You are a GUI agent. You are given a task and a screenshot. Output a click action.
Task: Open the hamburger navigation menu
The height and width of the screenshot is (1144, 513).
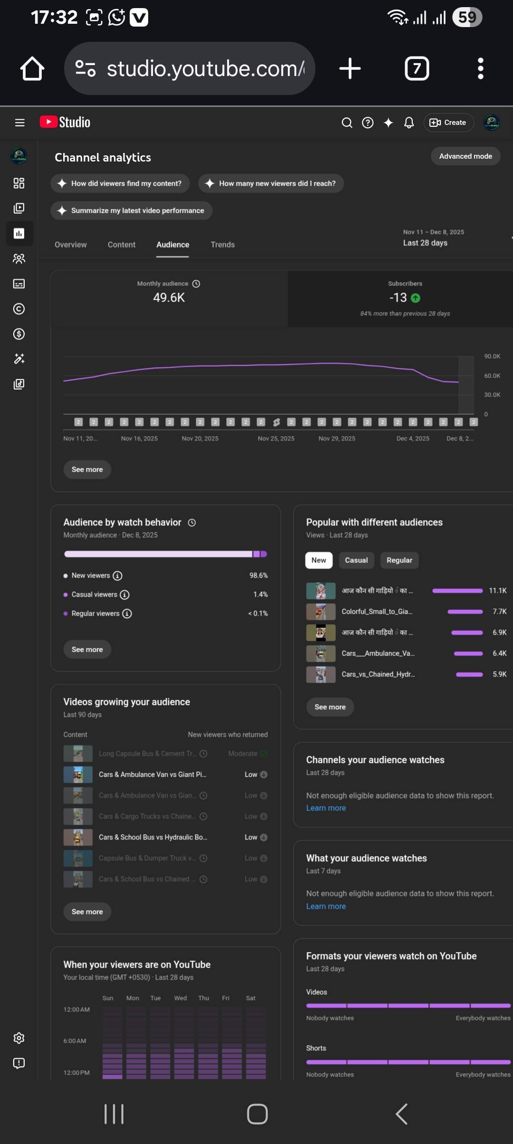[19, 123]
